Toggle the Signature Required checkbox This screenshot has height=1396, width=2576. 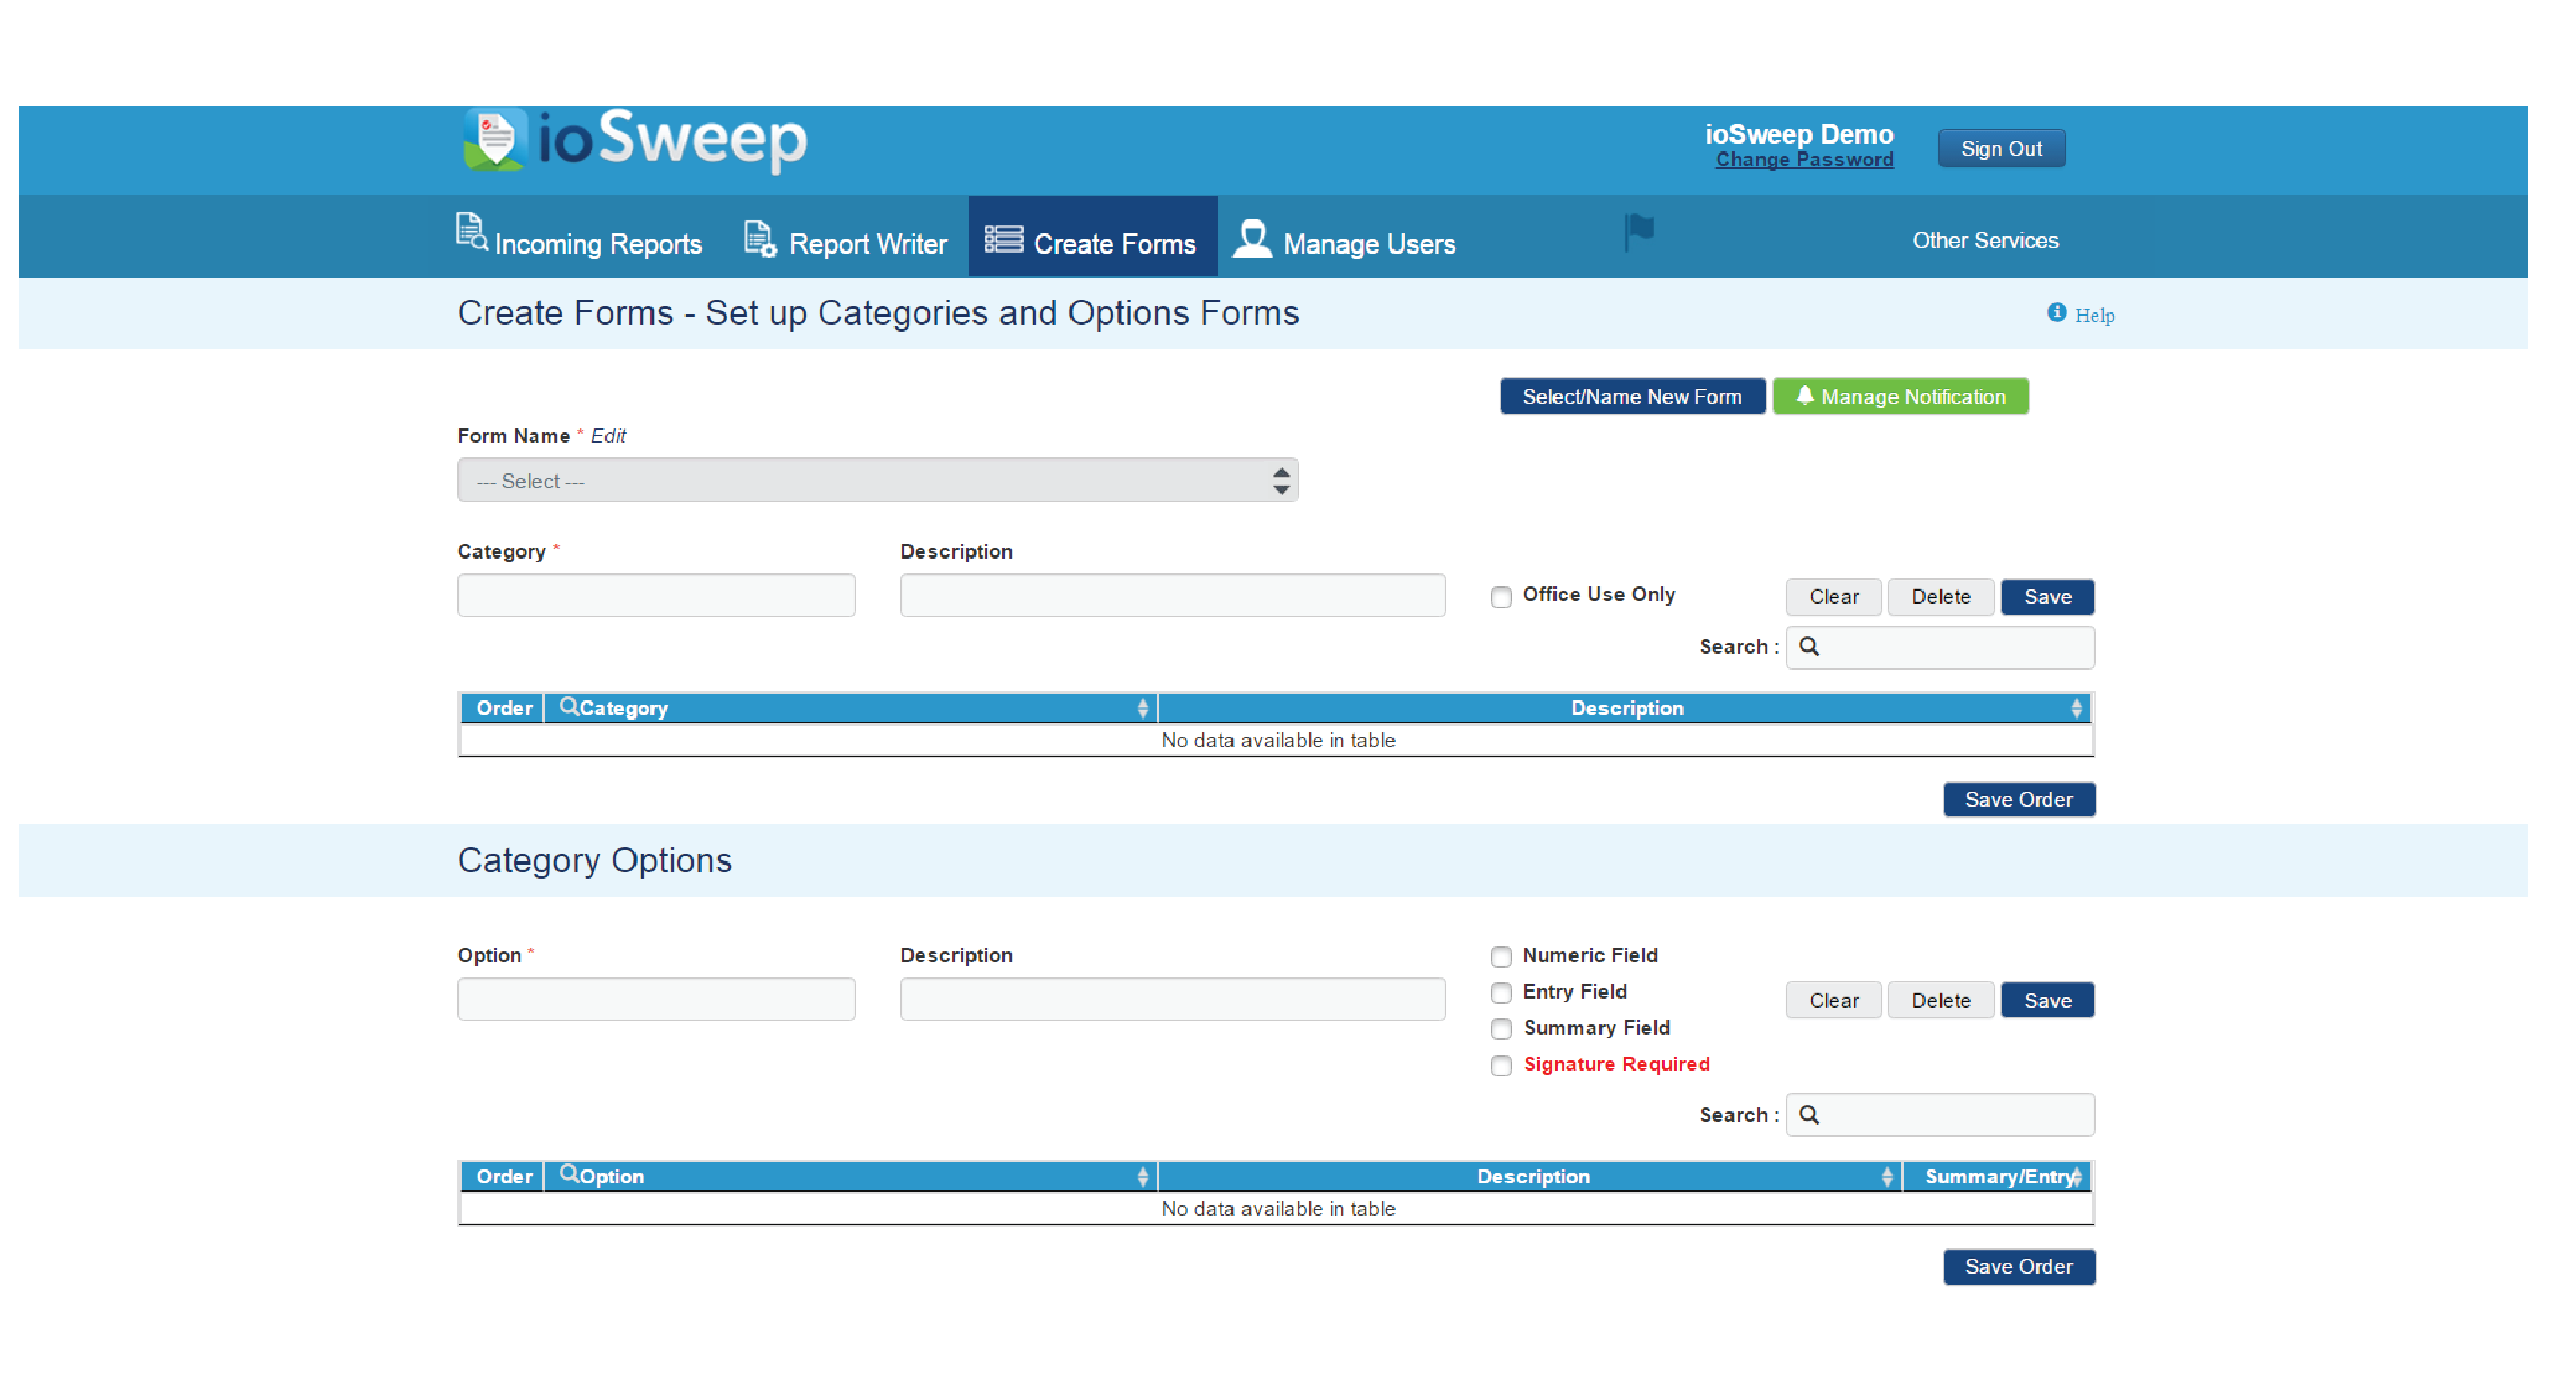click(1501, 1065)
